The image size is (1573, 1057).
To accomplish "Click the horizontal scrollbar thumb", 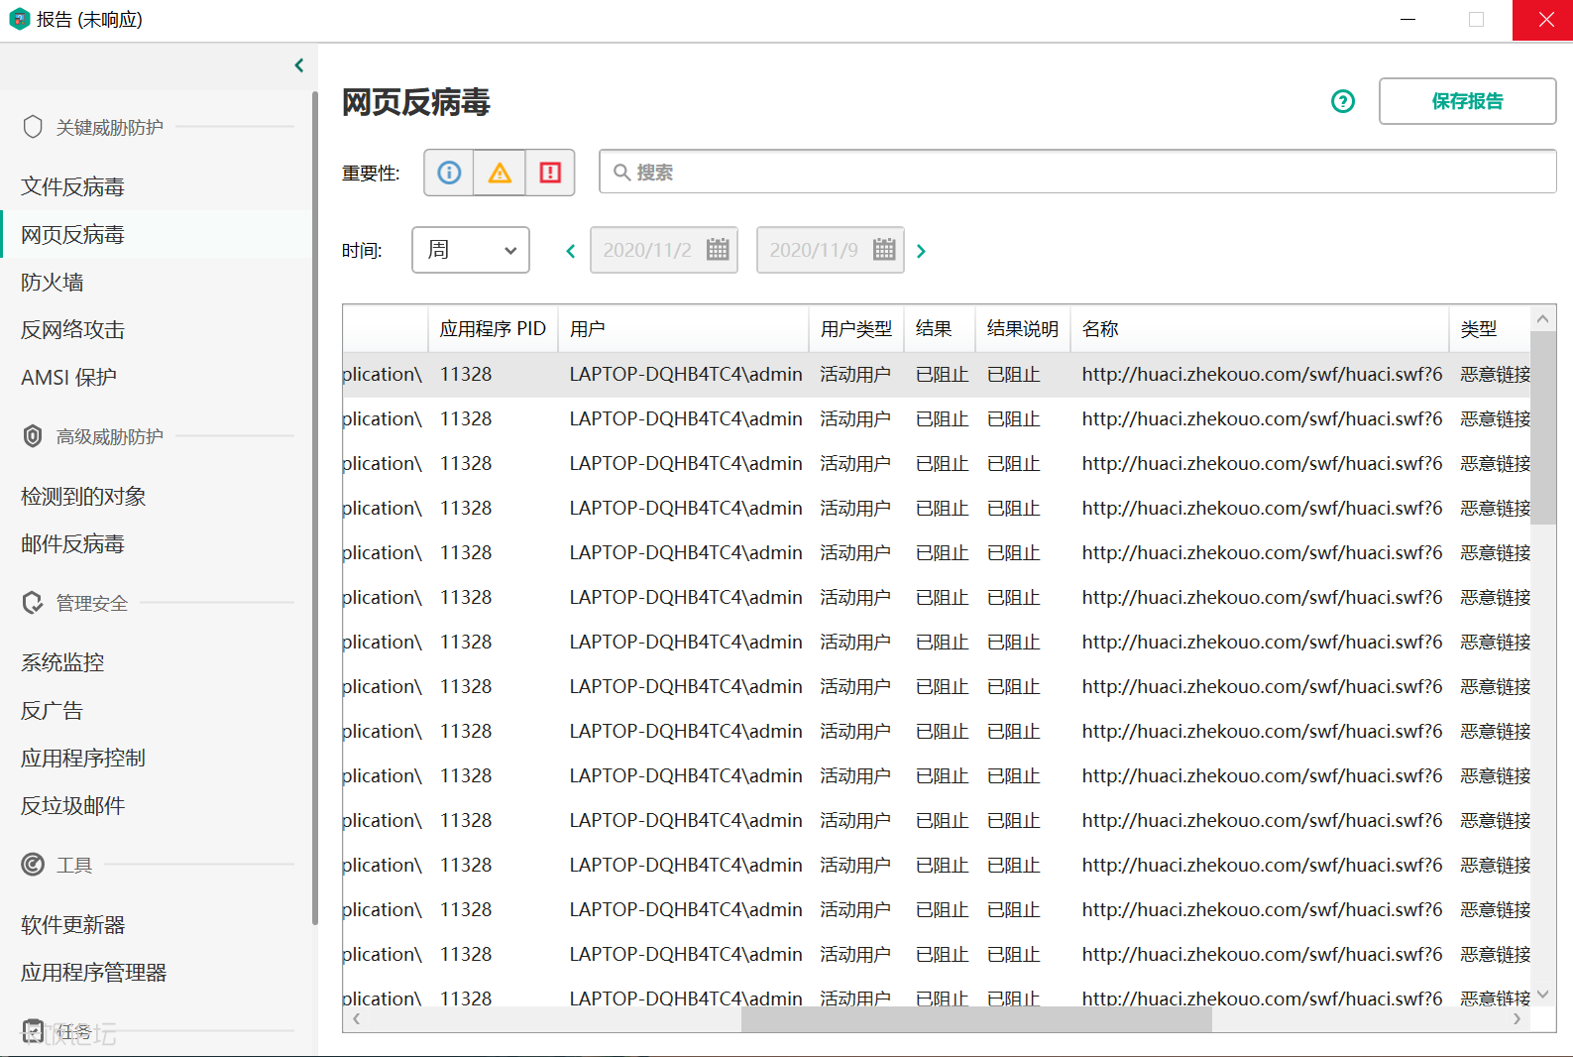I will coord(976,1018).
